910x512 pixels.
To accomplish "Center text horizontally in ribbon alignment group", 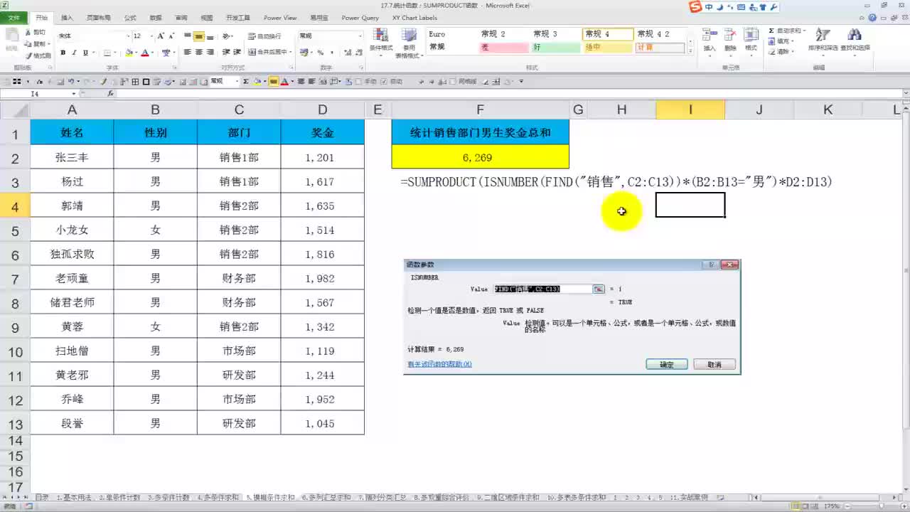I will (x=199, y=53).
